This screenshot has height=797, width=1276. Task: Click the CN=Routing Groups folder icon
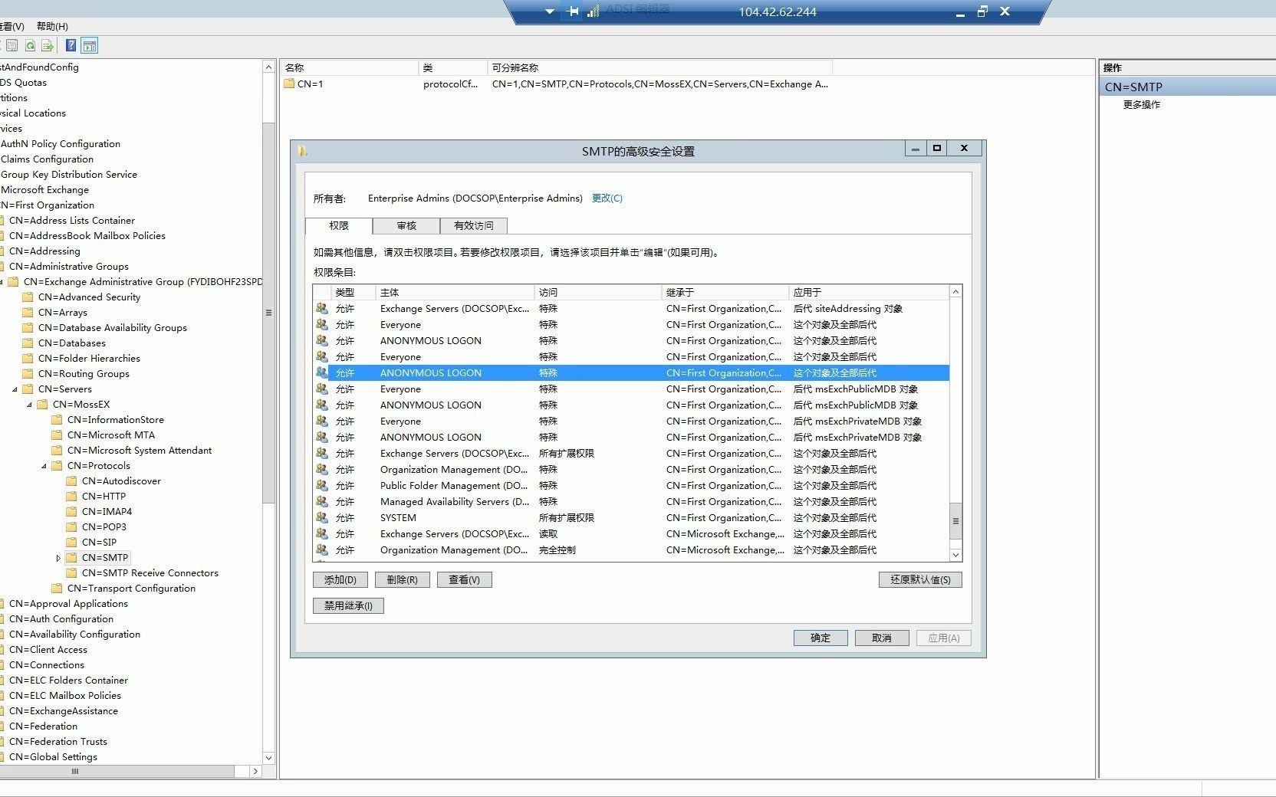[x=28, y=373]
